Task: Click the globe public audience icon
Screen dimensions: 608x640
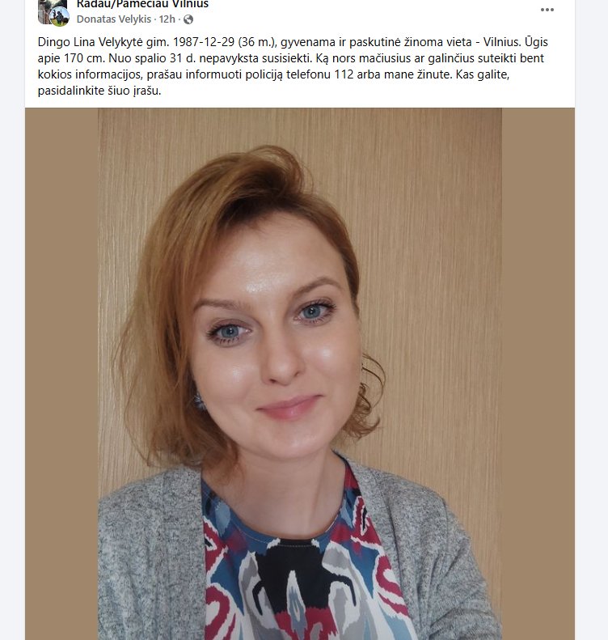Action: tap(188, 19)
